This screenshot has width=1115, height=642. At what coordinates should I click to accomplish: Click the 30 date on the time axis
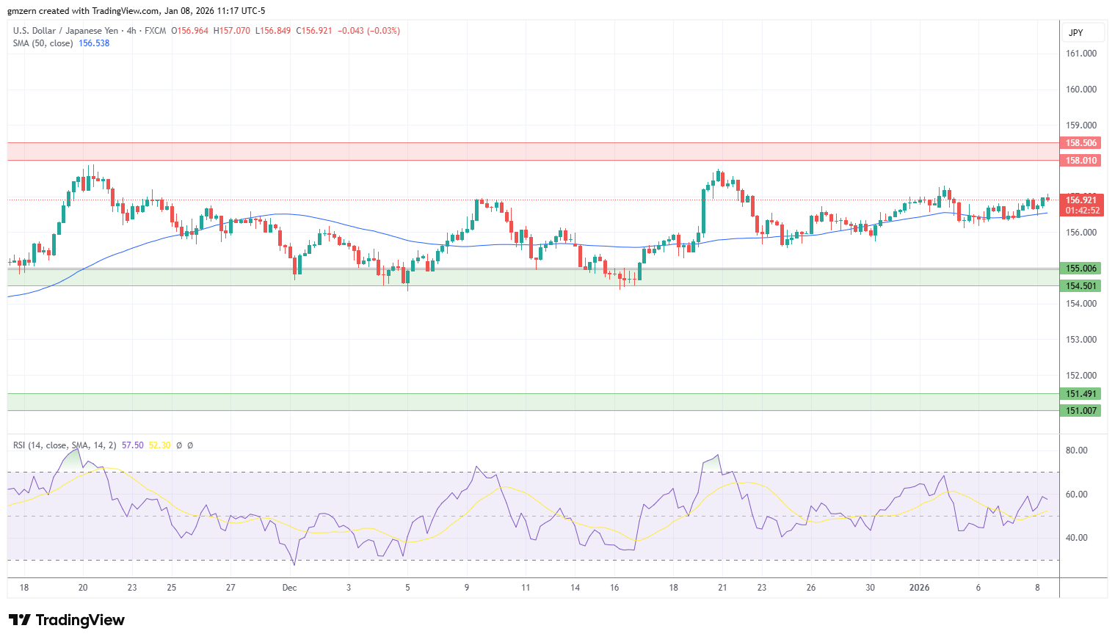point(870,588)
